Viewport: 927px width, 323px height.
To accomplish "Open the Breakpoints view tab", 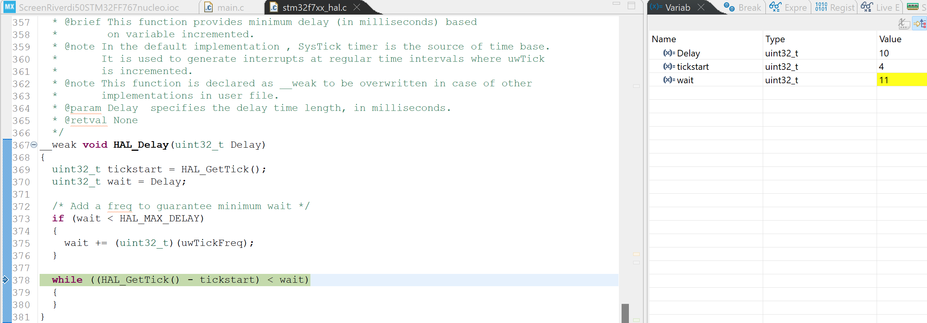I will click(x=742, y=7).
